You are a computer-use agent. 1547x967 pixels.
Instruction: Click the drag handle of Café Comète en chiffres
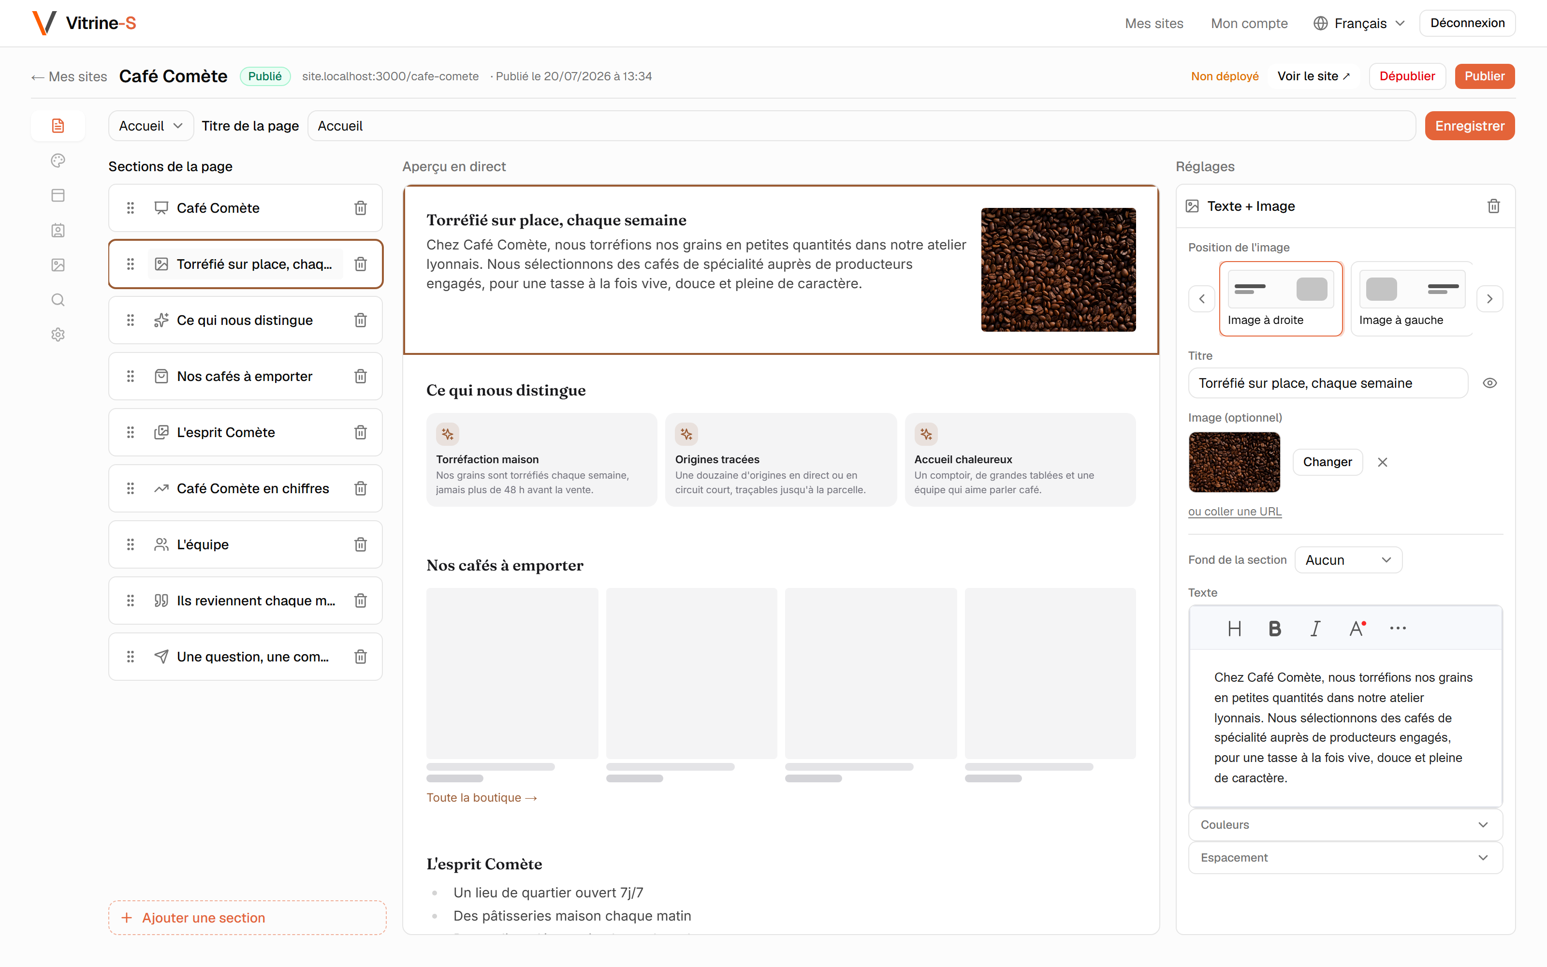pyautogui.click(x=131, y=489)
